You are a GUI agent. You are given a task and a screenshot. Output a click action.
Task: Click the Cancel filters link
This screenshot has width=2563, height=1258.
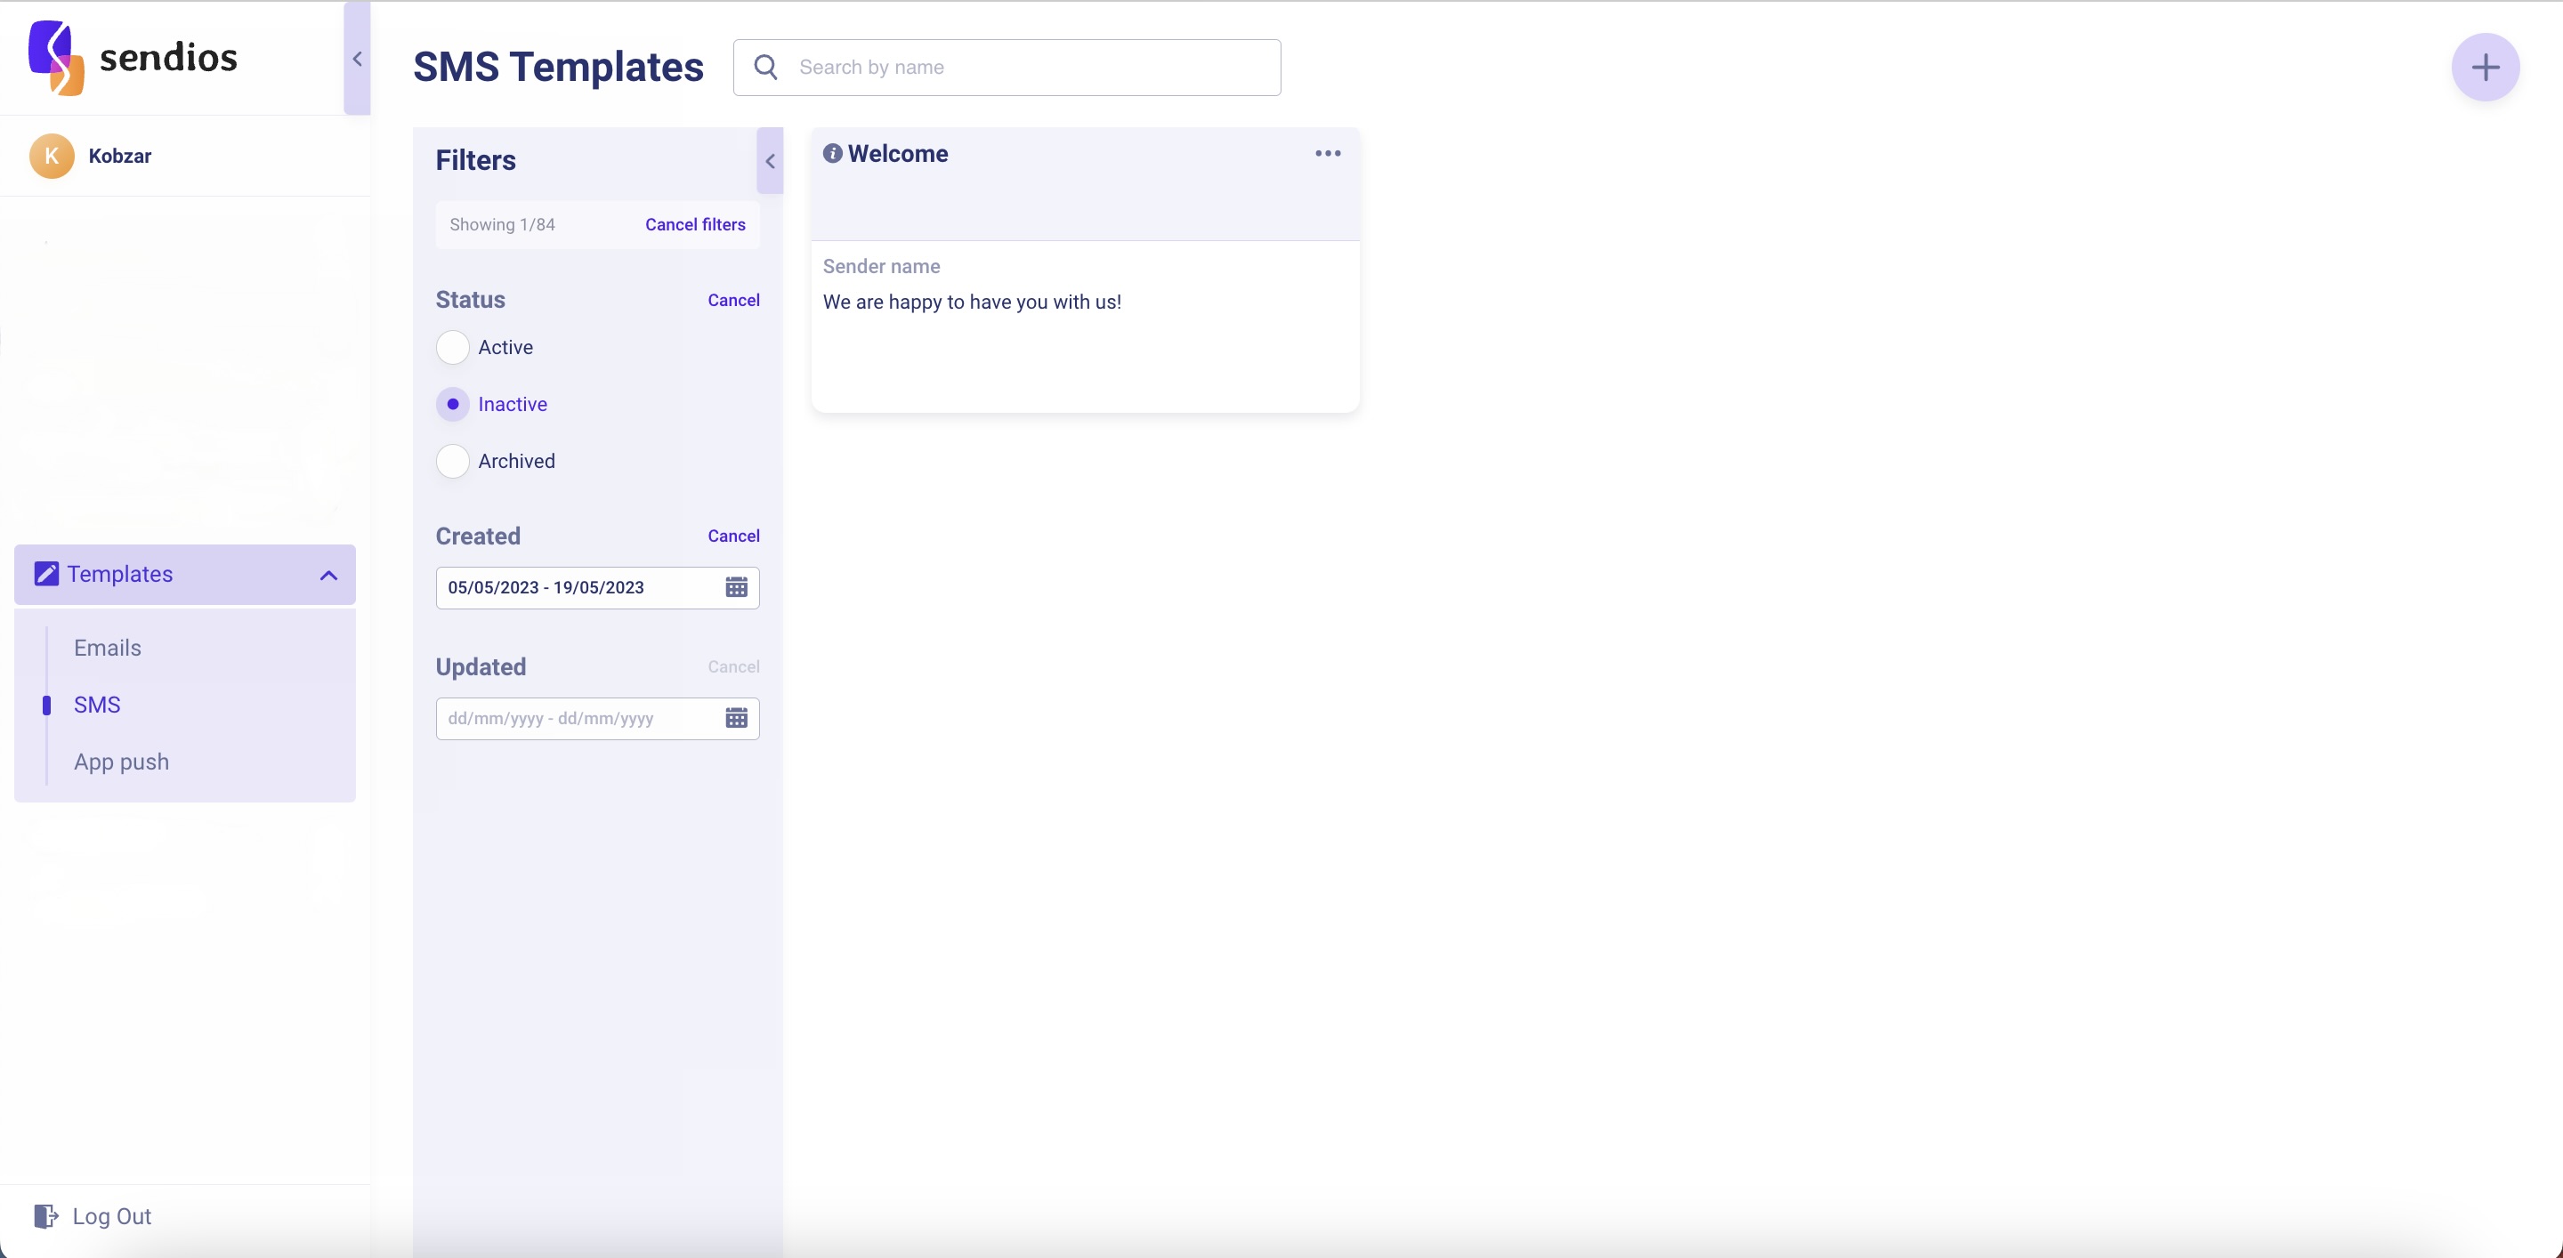pyautogui.click(x=694, y=225)
